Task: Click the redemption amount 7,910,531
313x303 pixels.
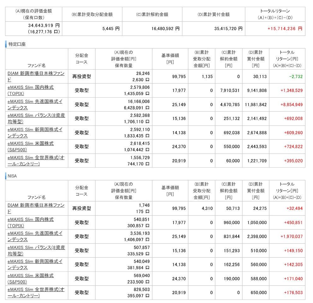Action: click(x=230, y=91)
